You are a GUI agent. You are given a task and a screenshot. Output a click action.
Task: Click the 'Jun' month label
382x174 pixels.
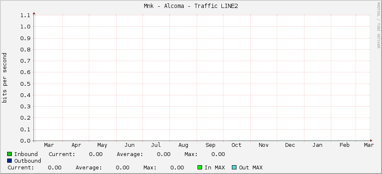[130, 145]
